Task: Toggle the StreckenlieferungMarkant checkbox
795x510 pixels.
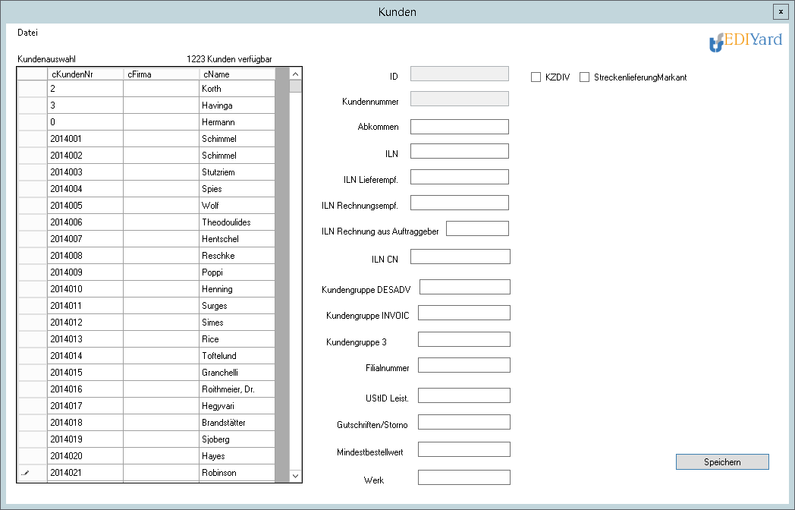Action: 585,77
